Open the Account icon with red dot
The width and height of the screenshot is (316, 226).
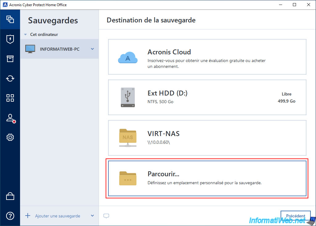click(10, 118)
